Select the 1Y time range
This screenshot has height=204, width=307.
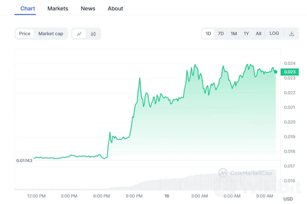[246, 33]
